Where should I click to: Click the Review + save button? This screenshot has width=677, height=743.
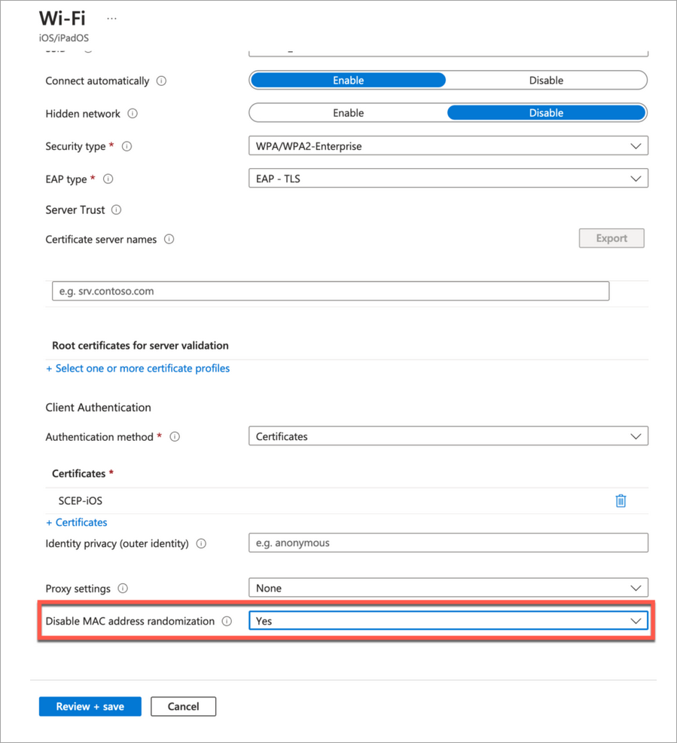pos(90,706)
